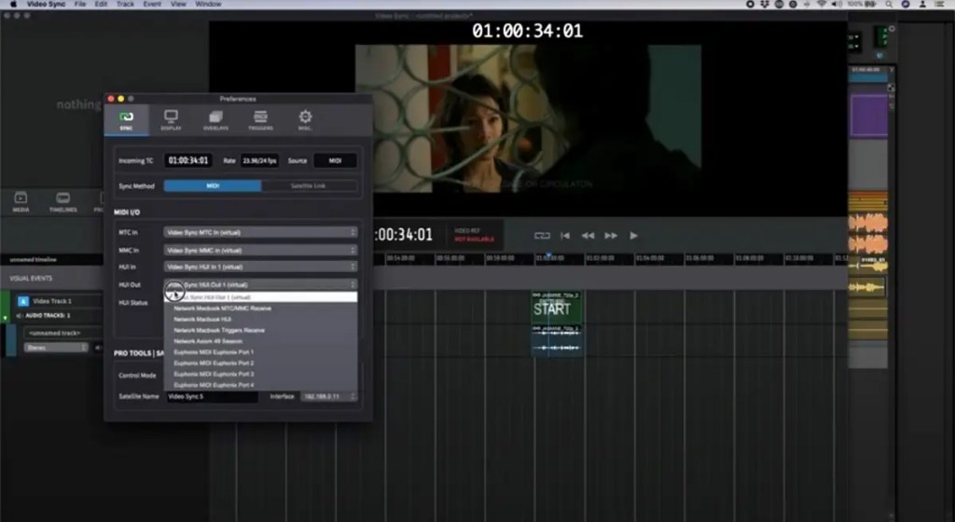Open the Window menu
This screenshot has width=955, height=522.
point(208,5)
